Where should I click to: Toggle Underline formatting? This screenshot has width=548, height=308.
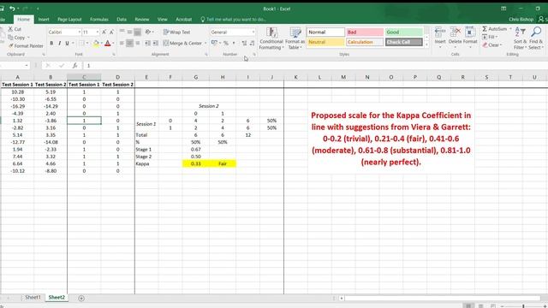[x=67, y=44]
